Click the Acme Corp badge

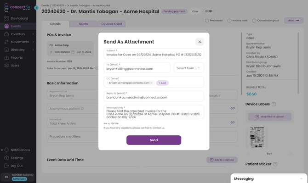pos(19,179)
